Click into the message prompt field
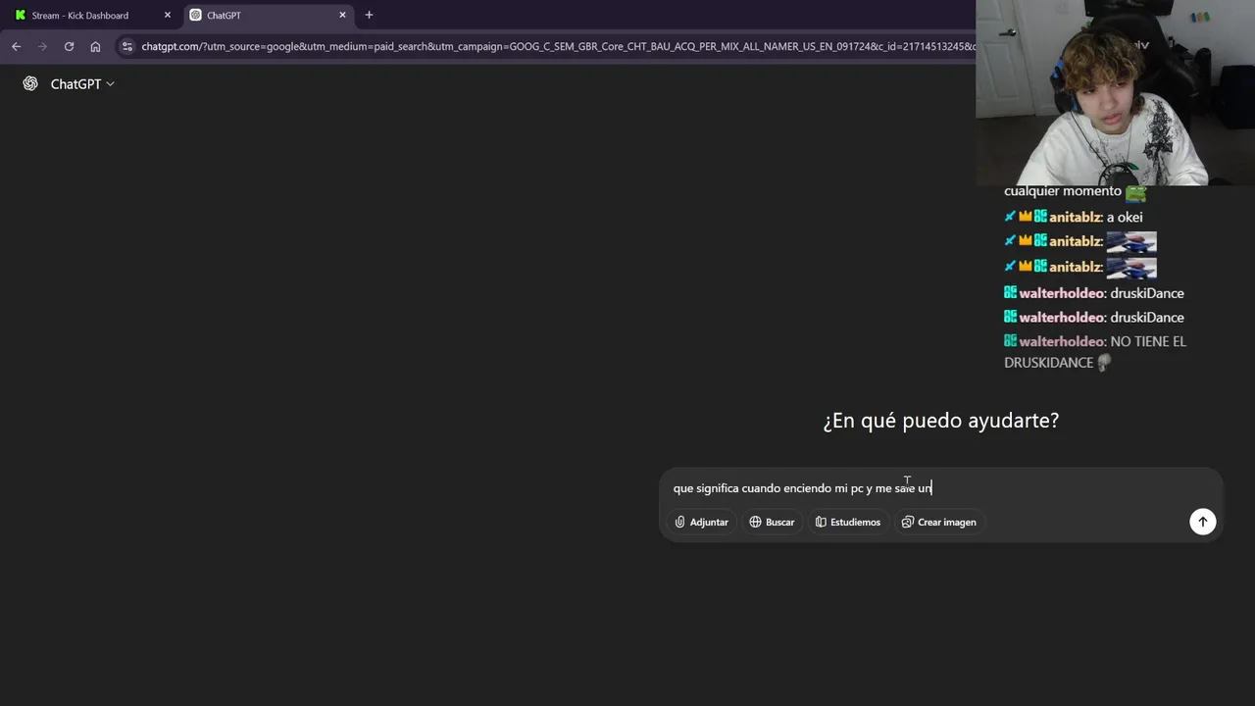 [x=941, y=487]
